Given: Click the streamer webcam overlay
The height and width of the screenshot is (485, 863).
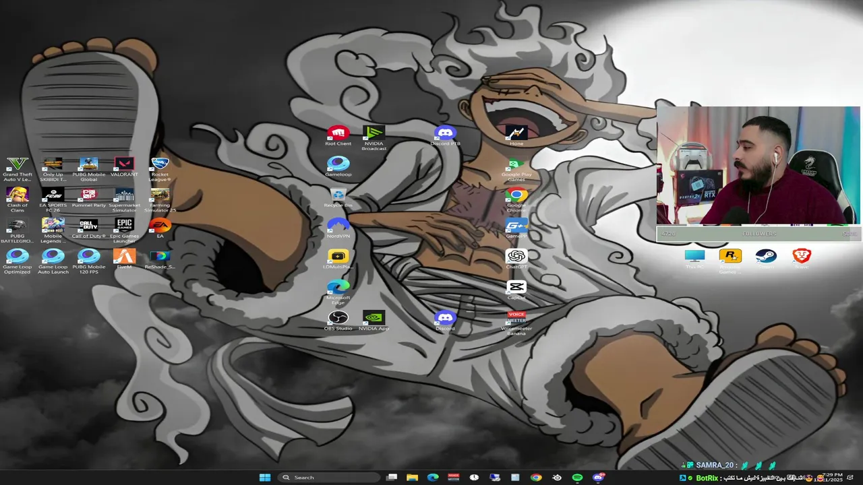Looking at the screenshot, I should tap(758, 166).
